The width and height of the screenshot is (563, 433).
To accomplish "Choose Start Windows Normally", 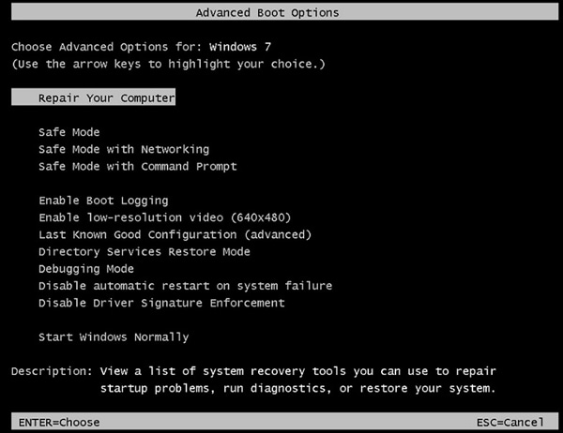I will [114, 336].
